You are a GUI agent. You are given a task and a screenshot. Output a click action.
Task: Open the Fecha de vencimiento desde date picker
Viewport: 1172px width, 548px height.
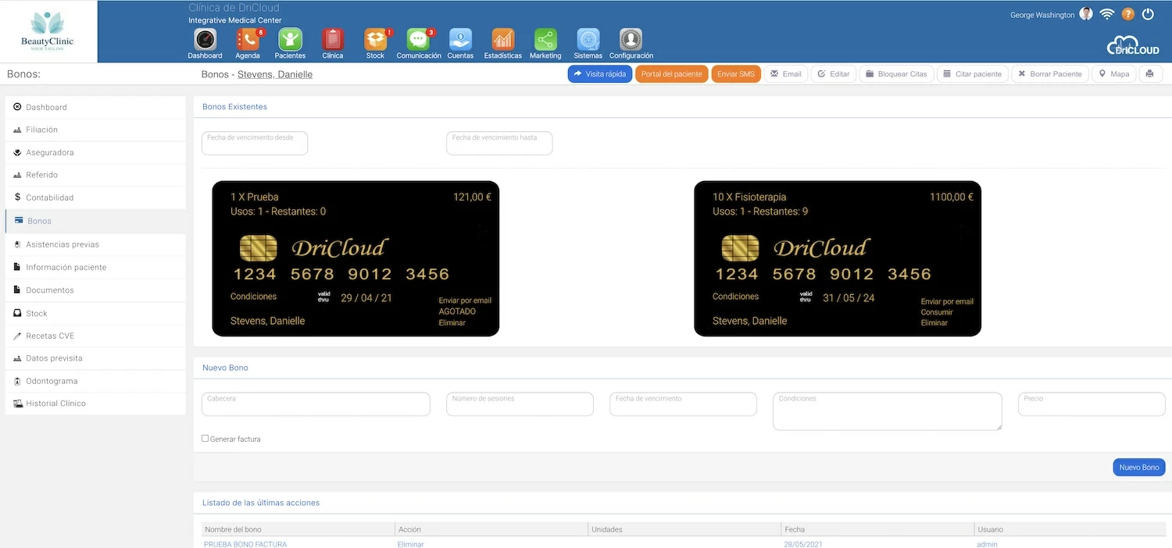click(x=255, y=144)
